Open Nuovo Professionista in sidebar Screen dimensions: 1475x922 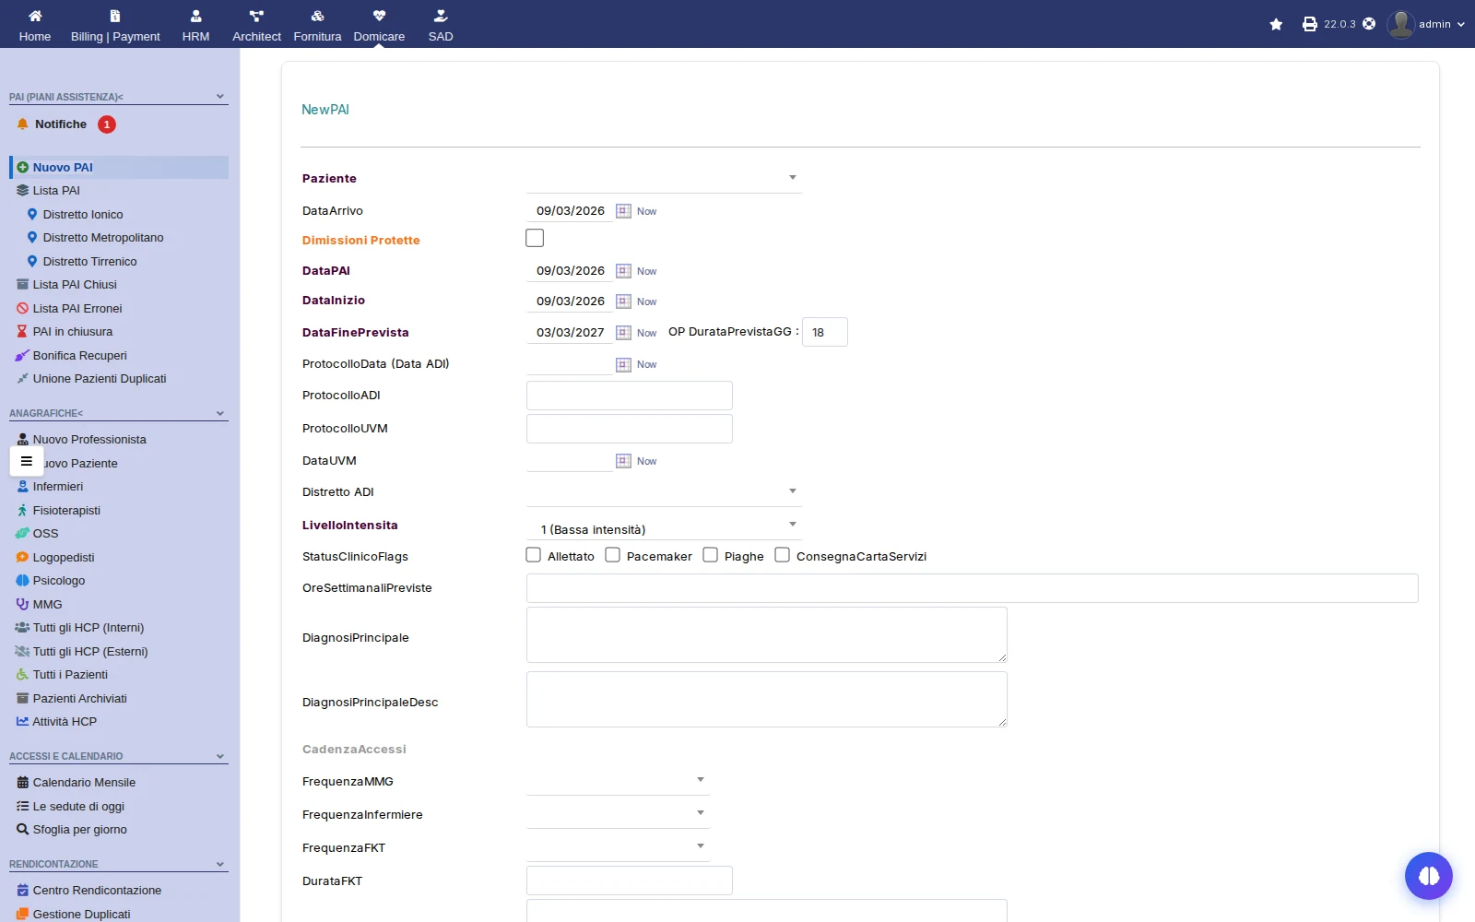(x=89, y=440)
